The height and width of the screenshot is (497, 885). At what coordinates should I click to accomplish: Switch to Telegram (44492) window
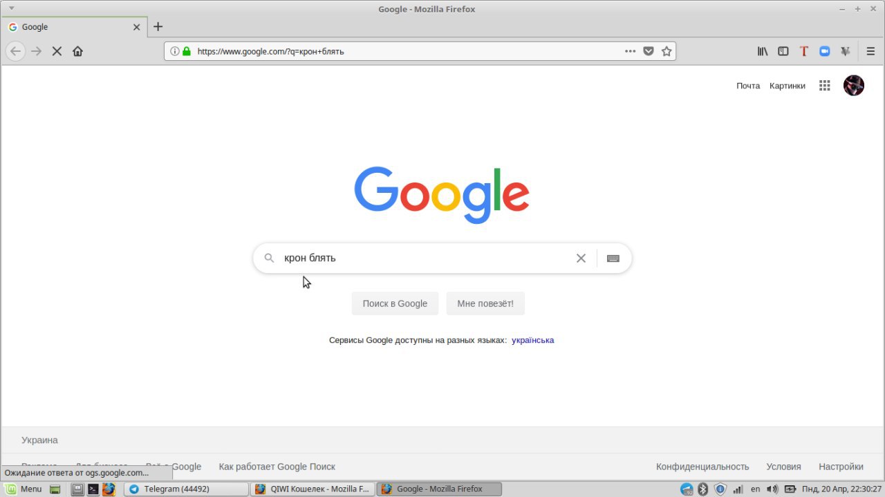(186, 489)
